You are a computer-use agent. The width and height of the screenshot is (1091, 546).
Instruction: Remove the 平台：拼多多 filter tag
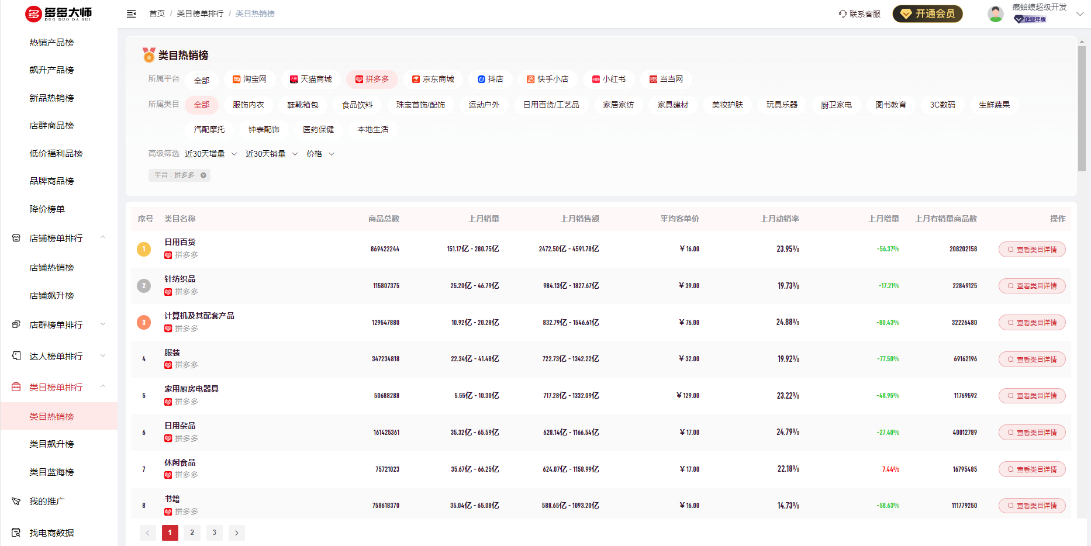(x=203, y=175)
